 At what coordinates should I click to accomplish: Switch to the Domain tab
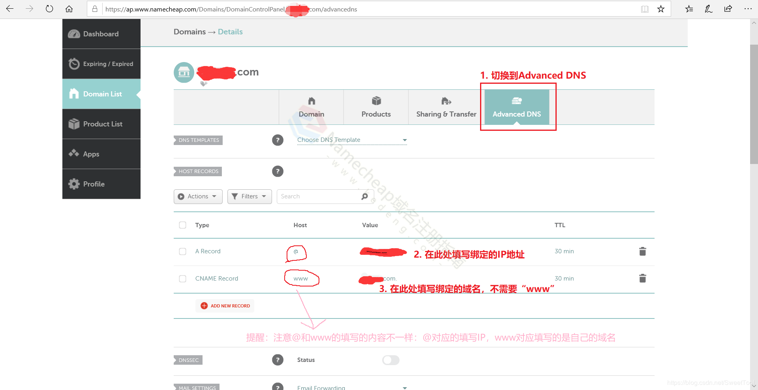[311, 107]
